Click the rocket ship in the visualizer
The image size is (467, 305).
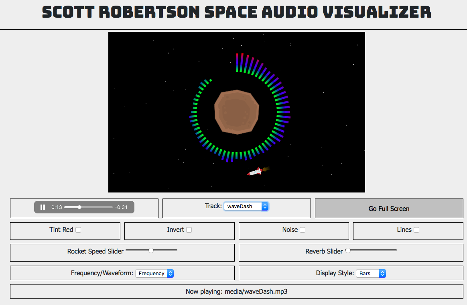(x=255, y=172)
